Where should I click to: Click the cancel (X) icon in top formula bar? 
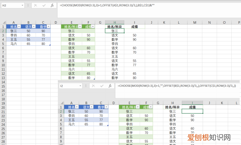[x=35, y=5]
